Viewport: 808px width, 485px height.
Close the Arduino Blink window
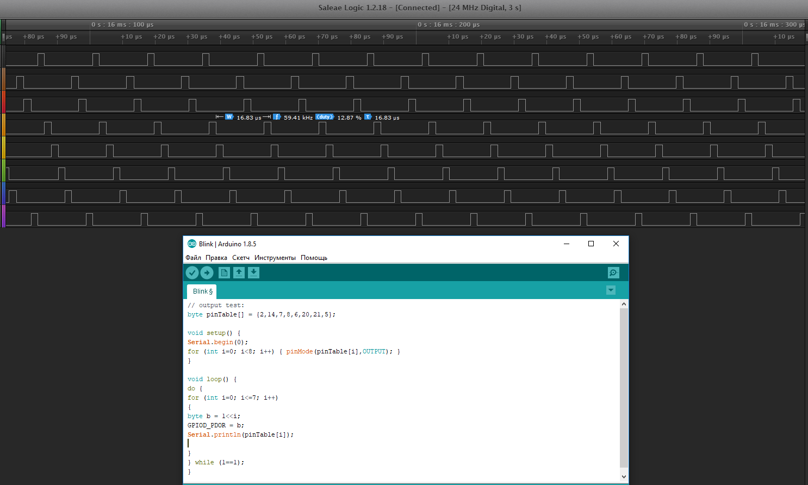(x=616, y=244)
